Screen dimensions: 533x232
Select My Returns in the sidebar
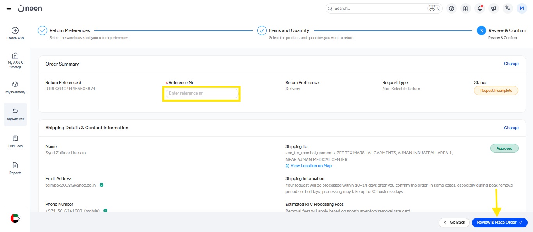point(15,114)
